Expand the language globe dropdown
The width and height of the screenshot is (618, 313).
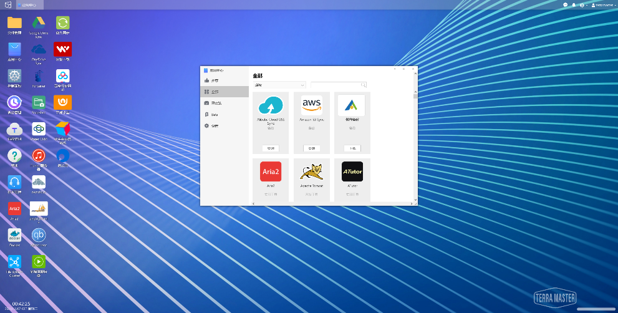pos(584,5)
